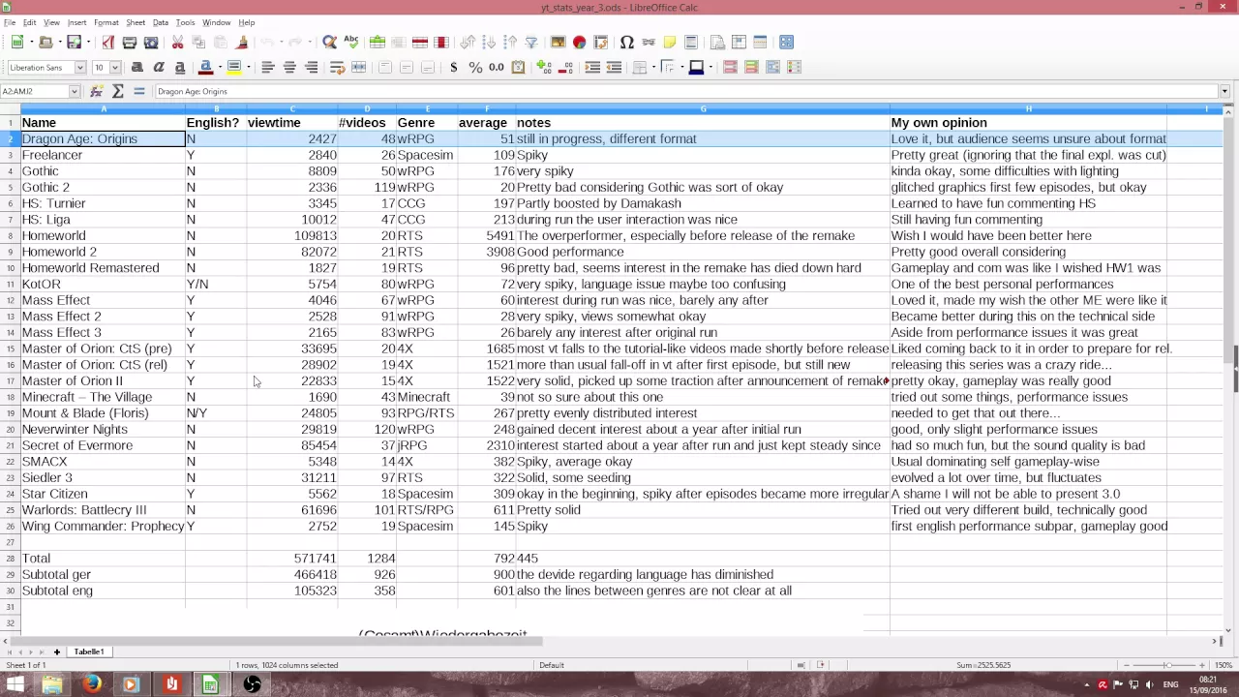Open the Sheet menu

point(136,22)
